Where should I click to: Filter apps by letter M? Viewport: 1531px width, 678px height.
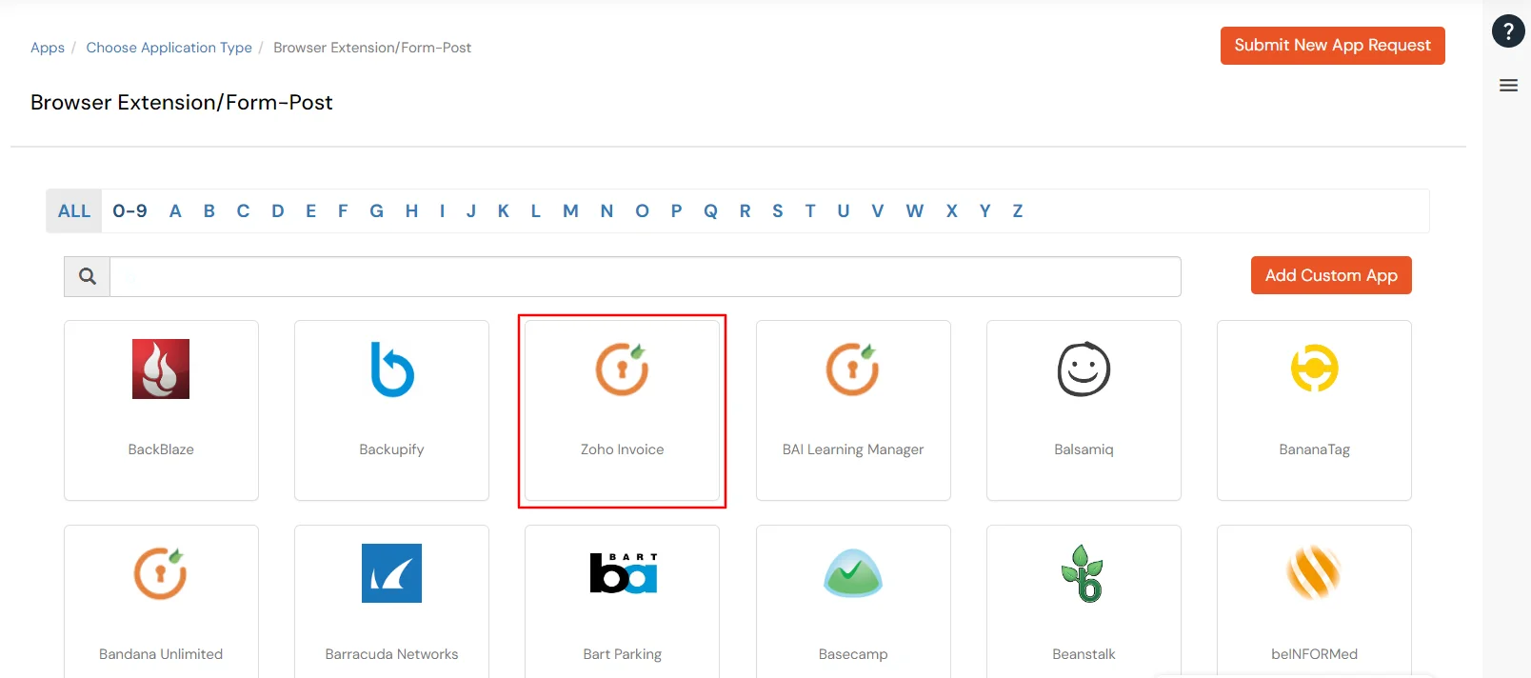[570, 211]
